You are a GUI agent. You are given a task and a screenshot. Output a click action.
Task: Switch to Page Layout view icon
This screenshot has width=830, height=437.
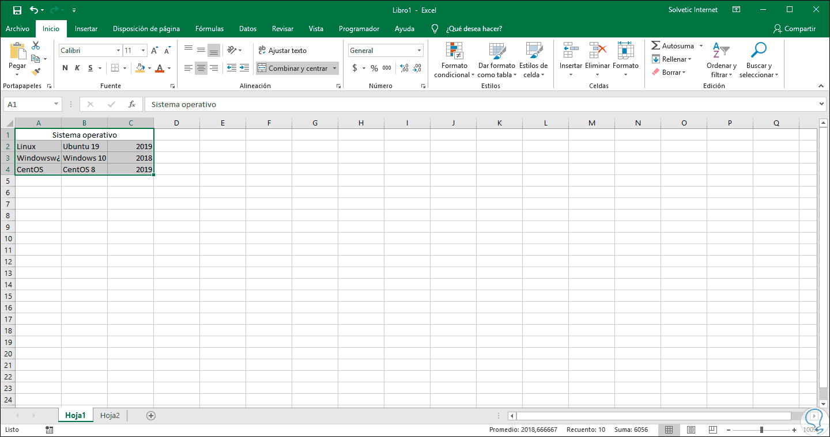691,430
